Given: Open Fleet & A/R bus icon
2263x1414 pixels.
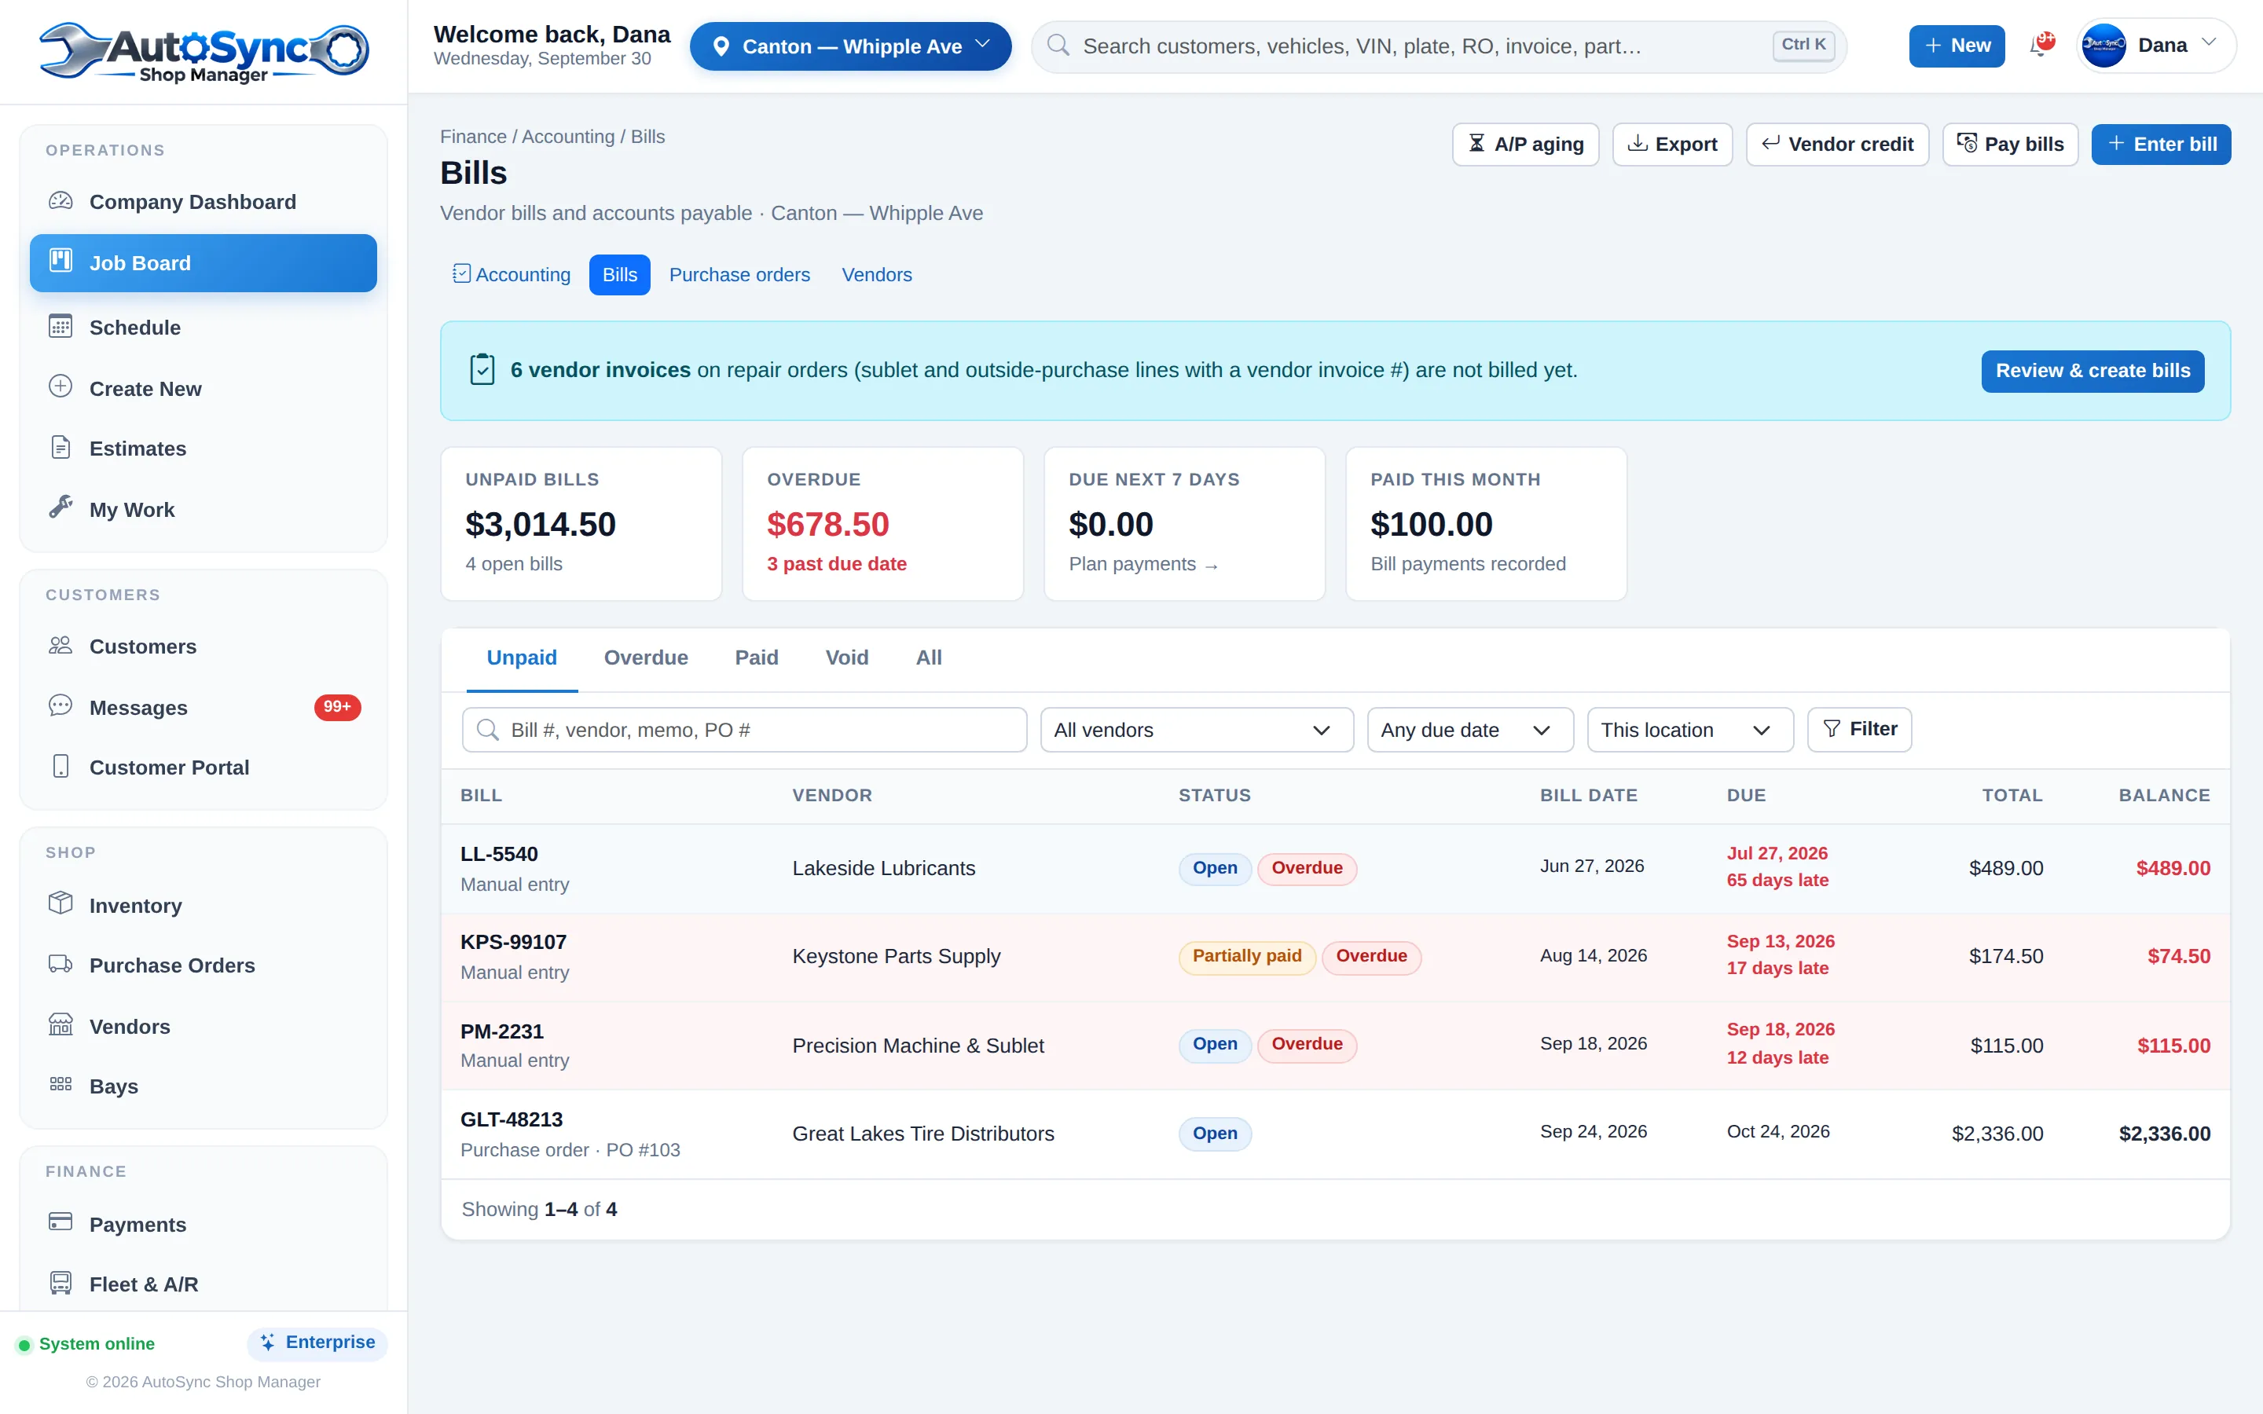Looking at the screenshot, I should [x=61, y=1283].
